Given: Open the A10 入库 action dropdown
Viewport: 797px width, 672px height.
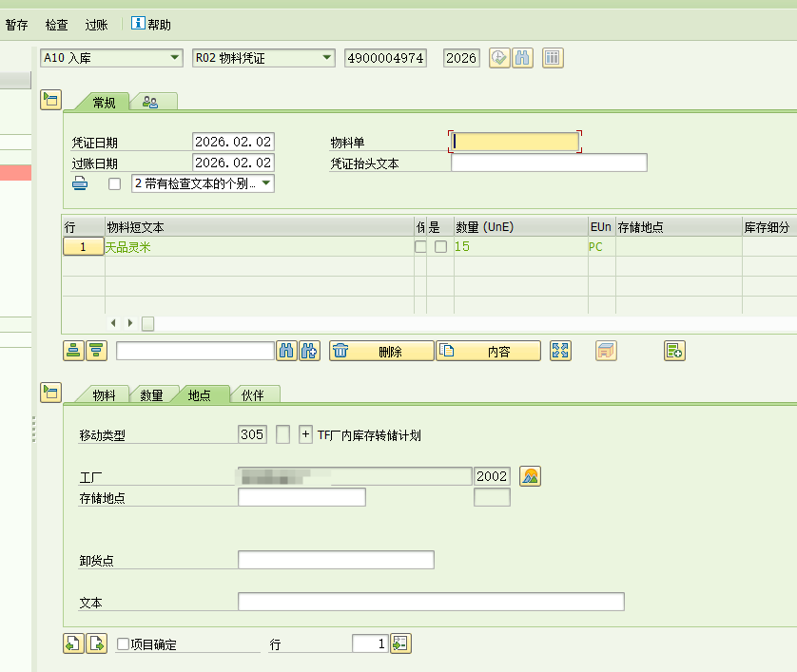Looking at the screenshot, I should point(174,58).
